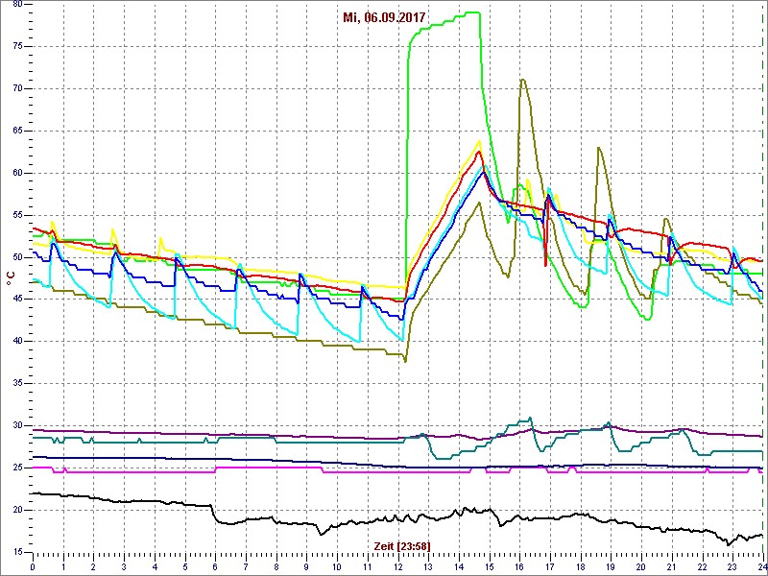Image resolution: width=768 pixels, height=576 pixels.
Task: Click the 65 temperature axis label
Action: tap(15, 131)
